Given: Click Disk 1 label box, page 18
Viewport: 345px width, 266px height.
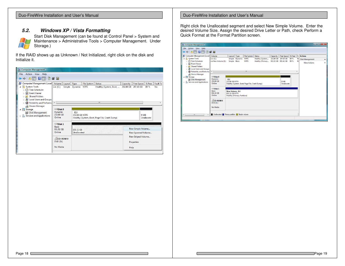Looking at the screenshot, I should [x=62, y=128].
